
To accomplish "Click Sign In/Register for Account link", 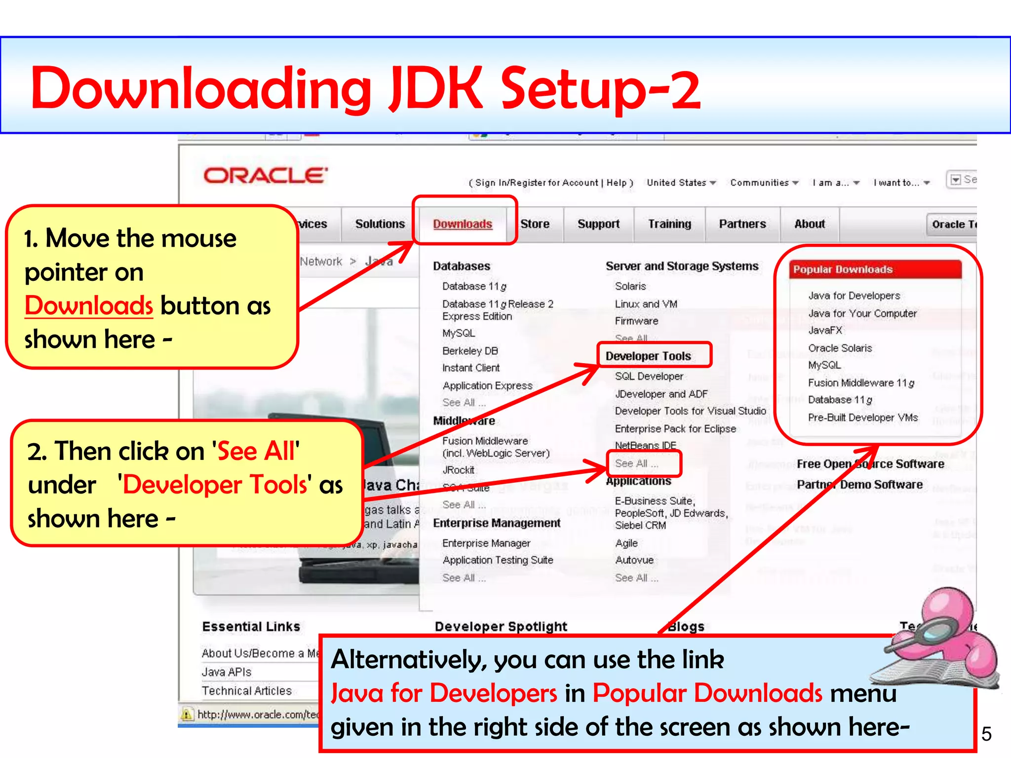I will point(536,183).
